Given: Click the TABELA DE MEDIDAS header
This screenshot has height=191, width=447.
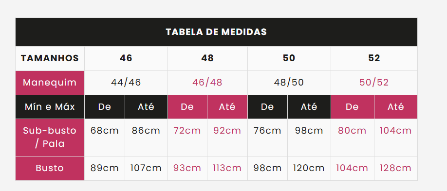Looking at the screenshot, I should 216,32.
